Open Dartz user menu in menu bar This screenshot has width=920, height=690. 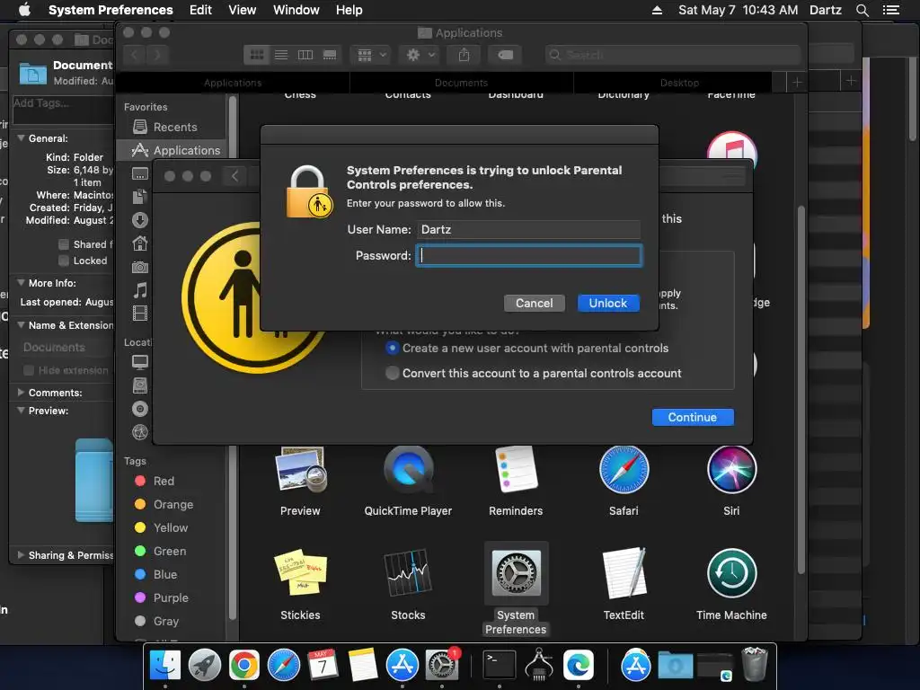pyautogui.click(x=826, y=10)
